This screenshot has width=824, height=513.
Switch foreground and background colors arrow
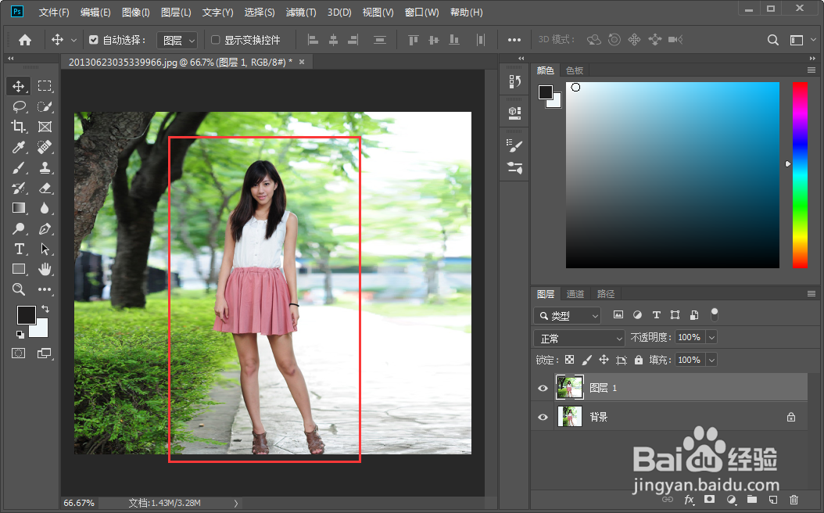pyautogui.click(x=45, y=309)
